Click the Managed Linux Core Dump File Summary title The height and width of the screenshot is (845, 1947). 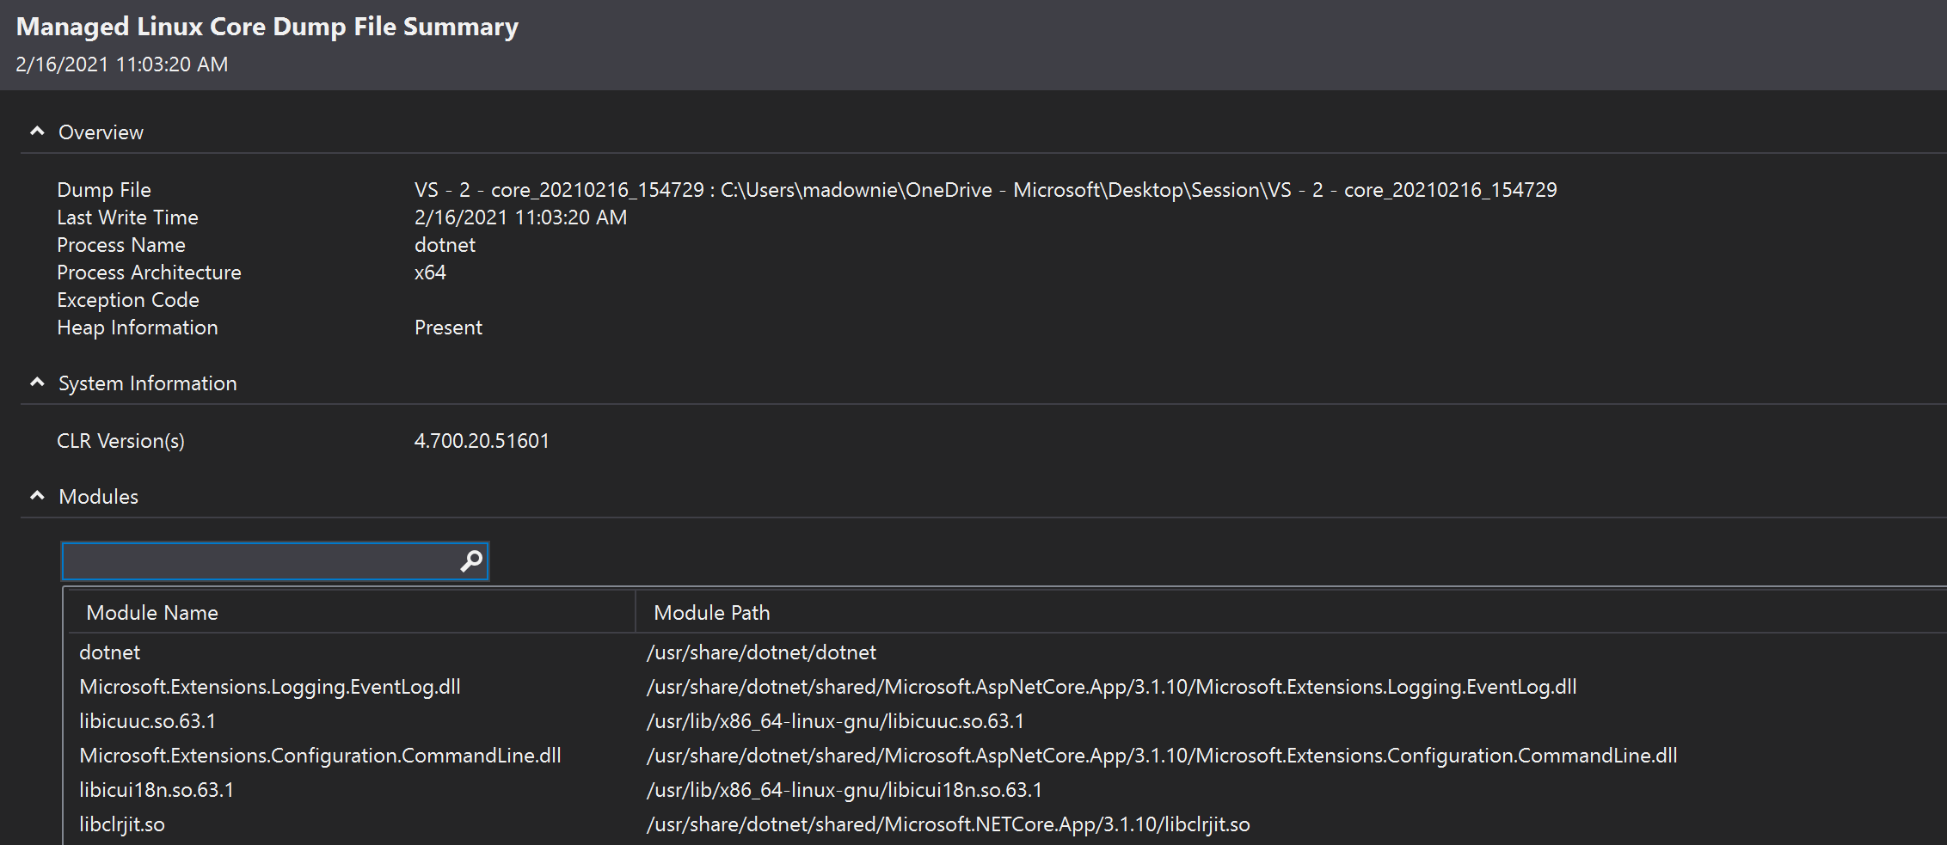[x=267, y=27]
